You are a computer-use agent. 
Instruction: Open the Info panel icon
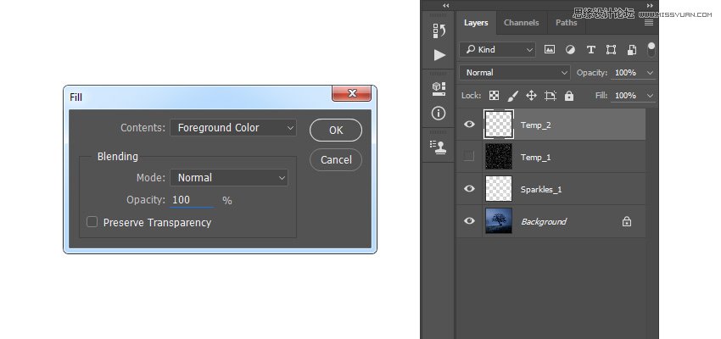click(439, 113)
